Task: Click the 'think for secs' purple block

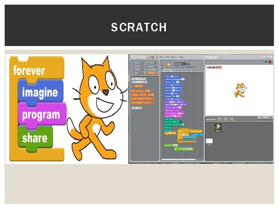Action: 176,104
